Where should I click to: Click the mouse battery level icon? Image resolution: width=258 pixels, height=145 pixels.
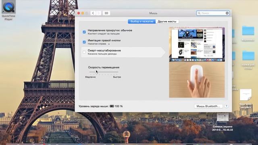(x=112, y=106)
